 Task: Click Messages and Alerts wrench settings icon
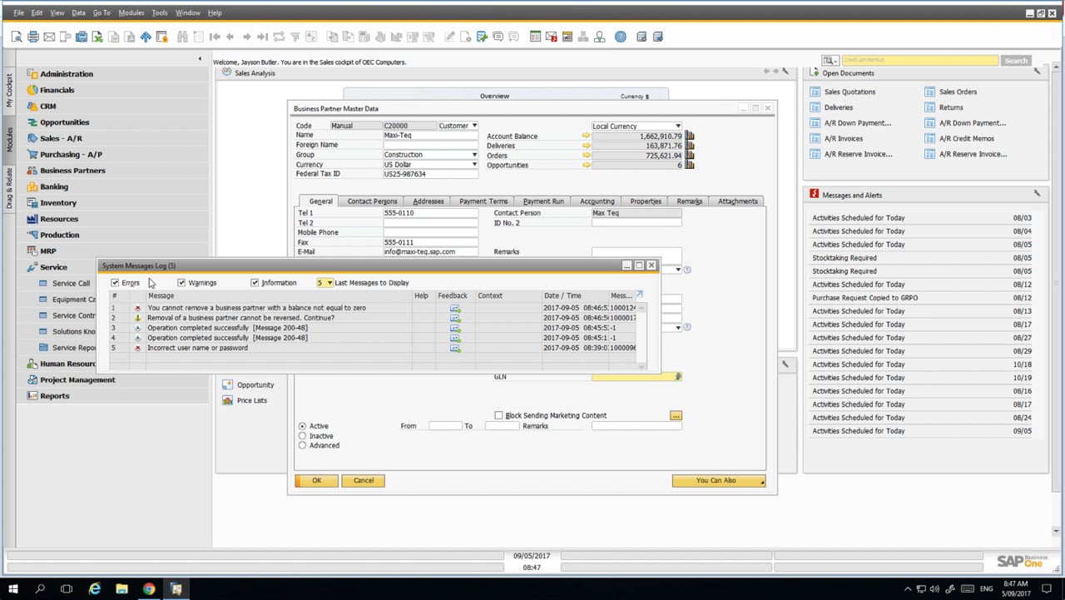[1037, 194]
